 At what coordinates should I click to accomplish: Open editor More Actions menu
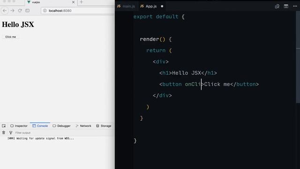tap(295, 6)
